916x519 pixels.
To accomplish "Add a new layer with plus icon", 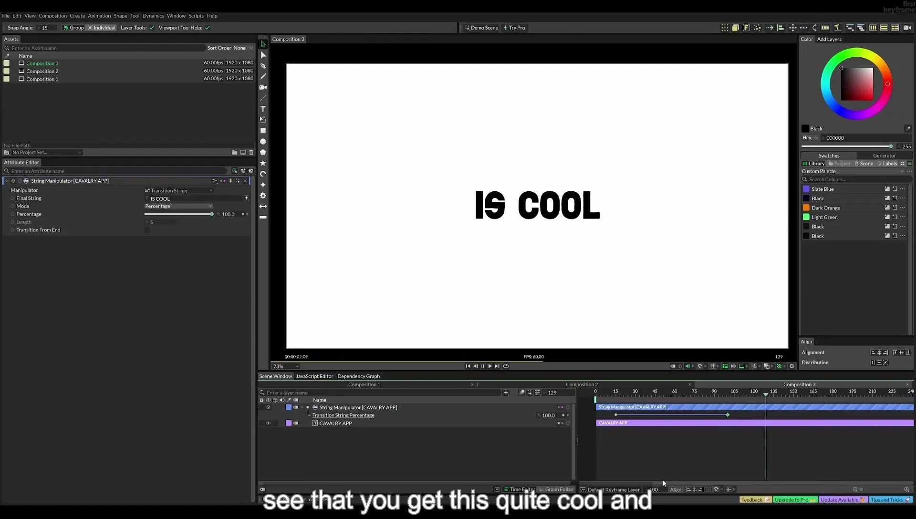I will [506, 393].
